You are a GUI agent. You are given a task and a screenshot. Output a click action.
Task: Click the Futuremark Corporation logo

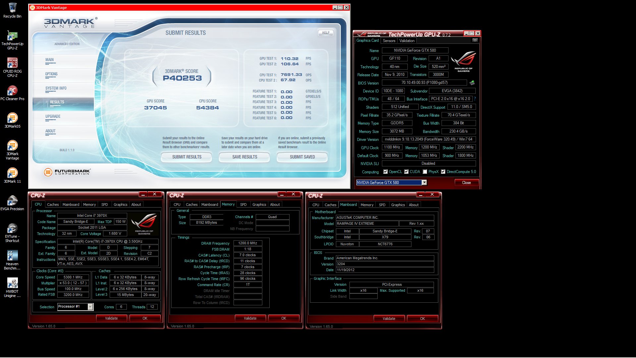[x=67, y=172]
